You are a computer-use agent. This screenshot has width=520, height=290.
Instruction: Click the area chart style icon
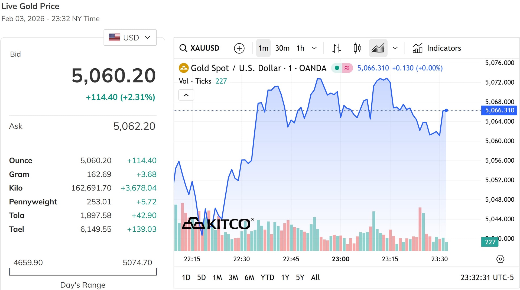pyautogui.click(x=378, y=48)
